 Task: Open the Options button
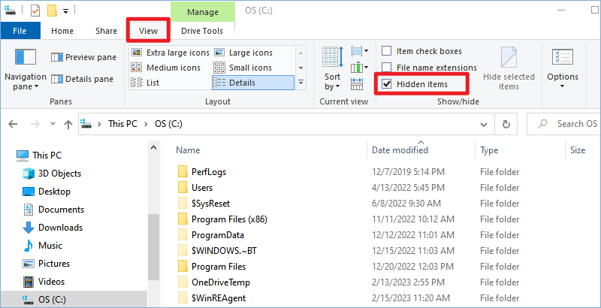pyautogui.click(x=562, y=69)
